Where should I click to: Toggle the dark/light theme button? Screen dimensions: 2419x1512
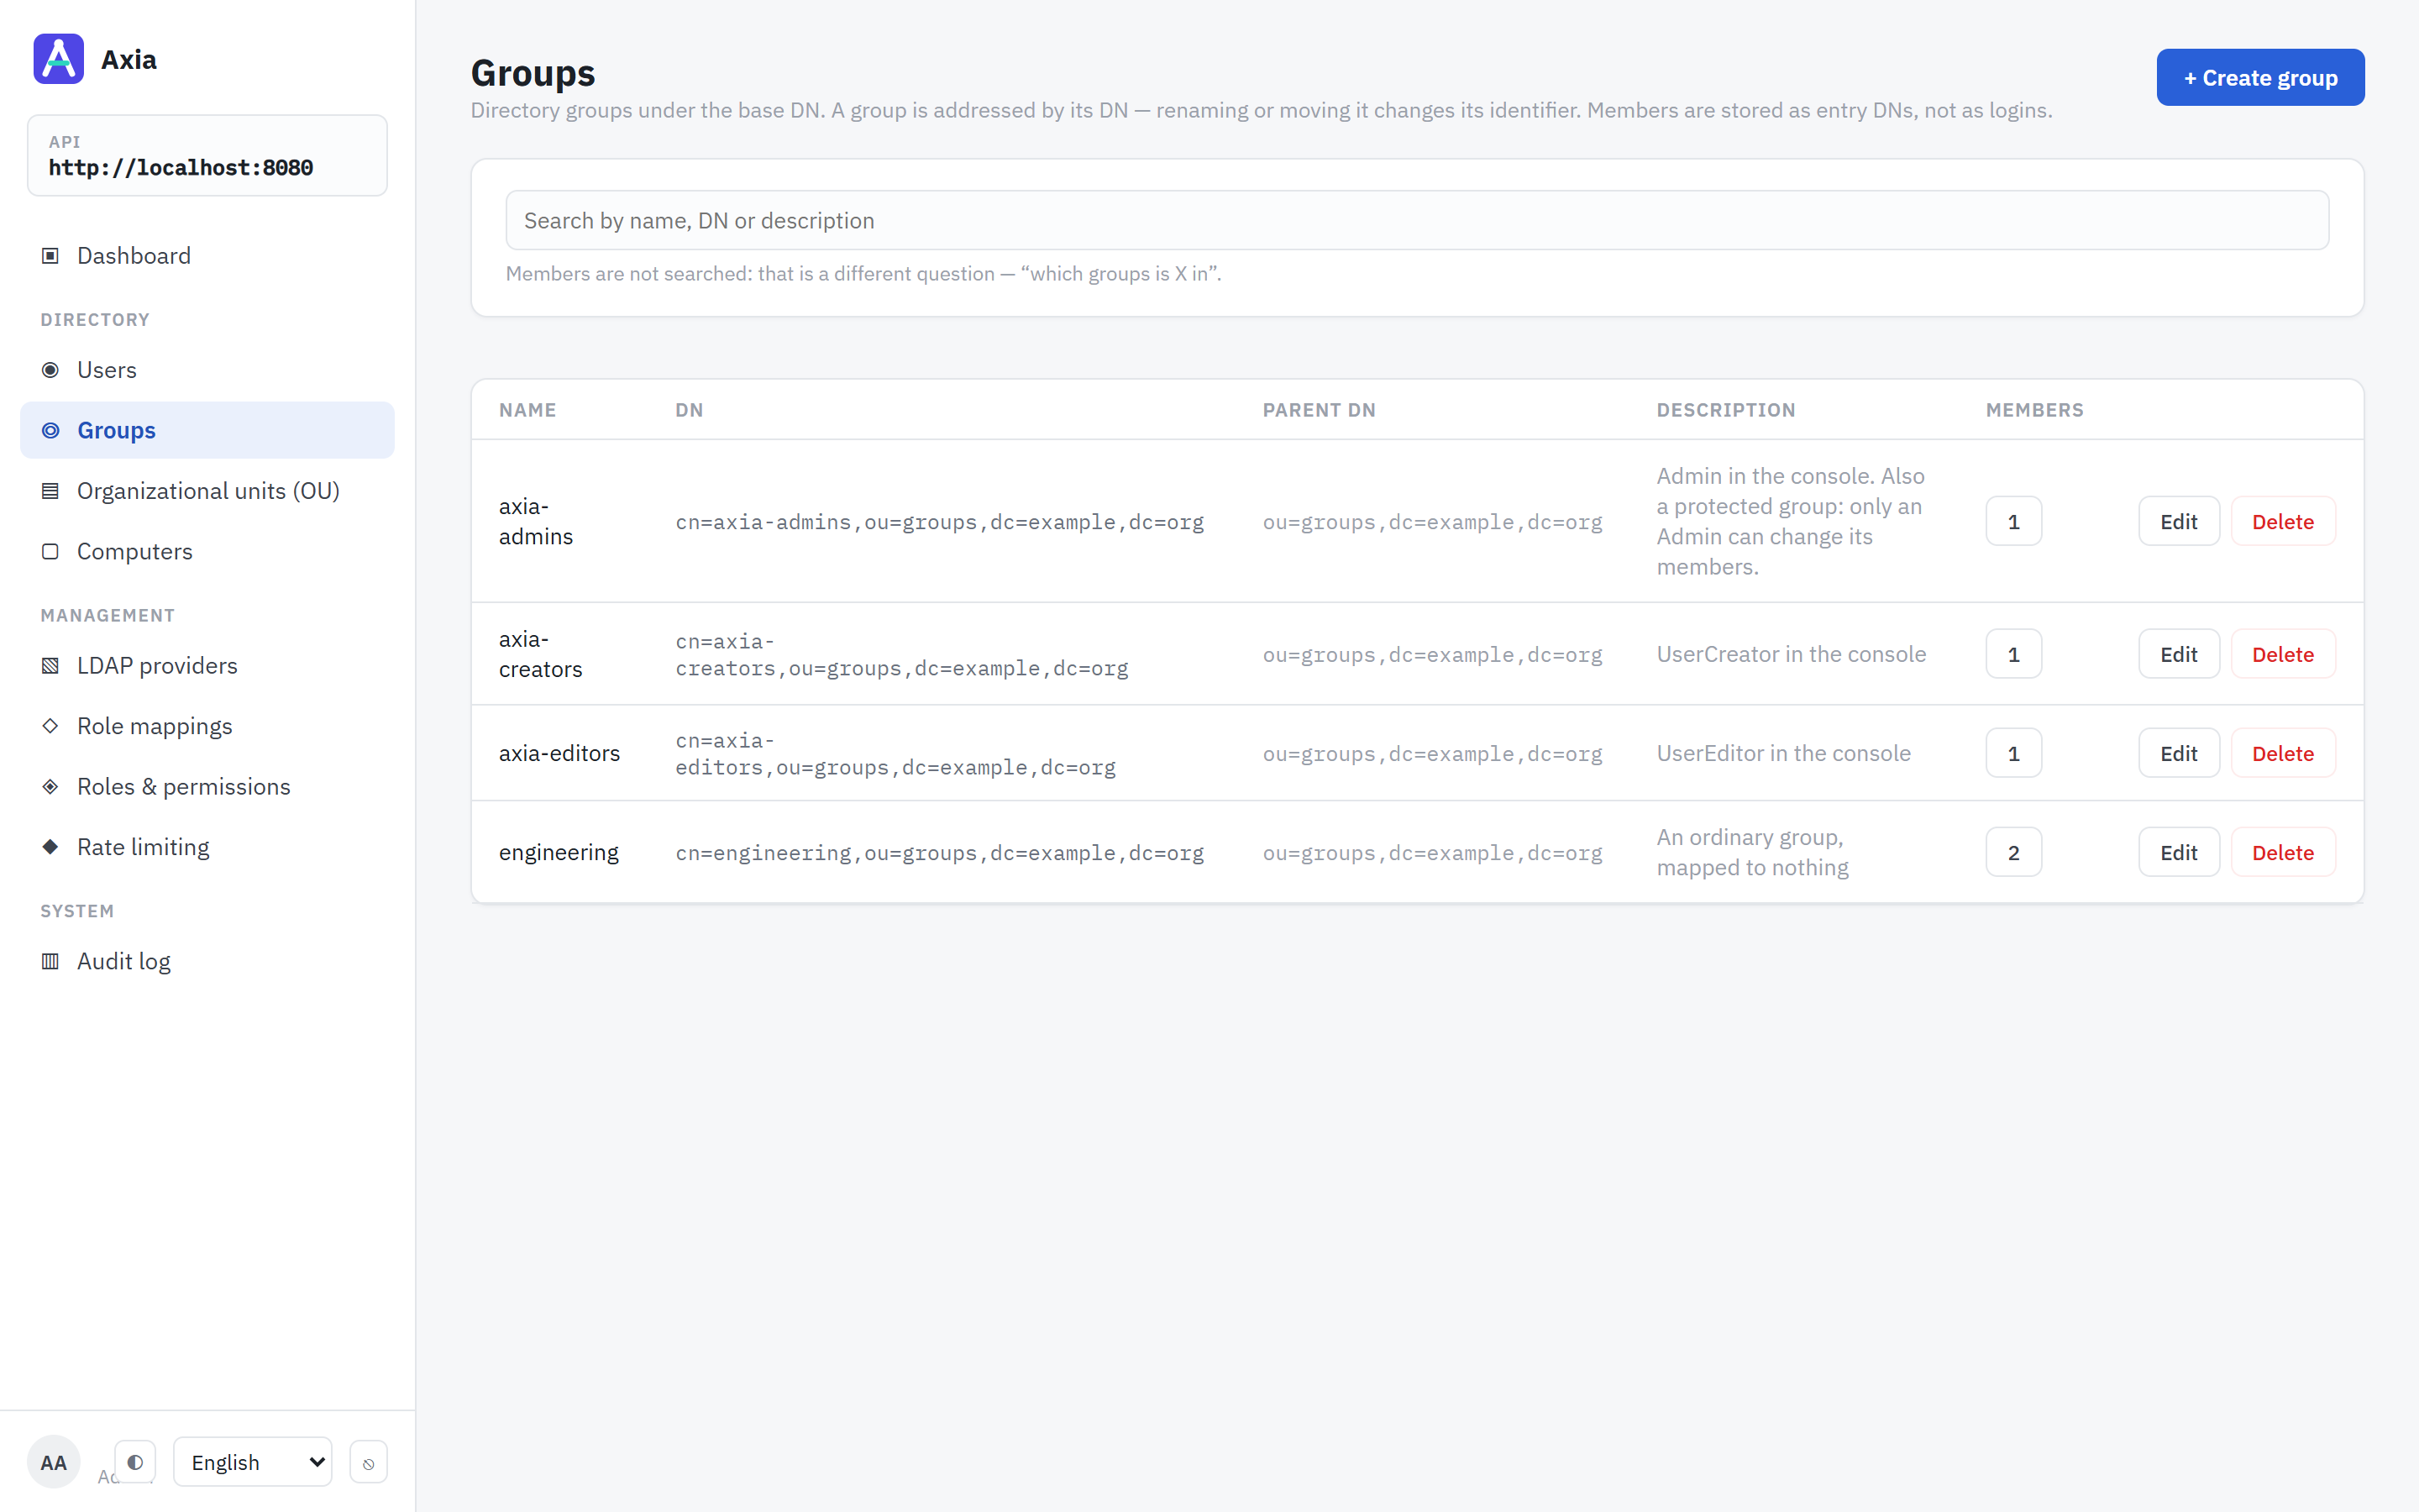pos(135,1462)
